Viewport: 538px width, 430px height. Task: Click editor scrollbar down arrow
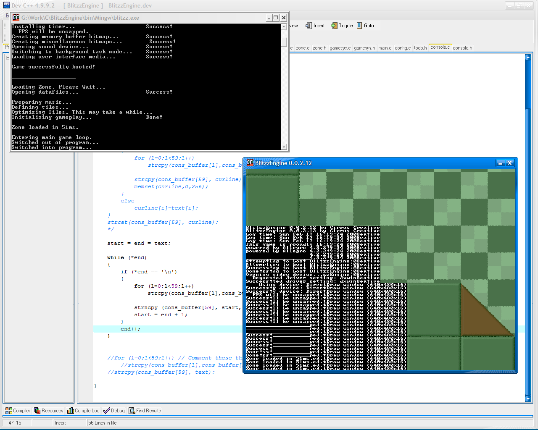pos(528,399)
